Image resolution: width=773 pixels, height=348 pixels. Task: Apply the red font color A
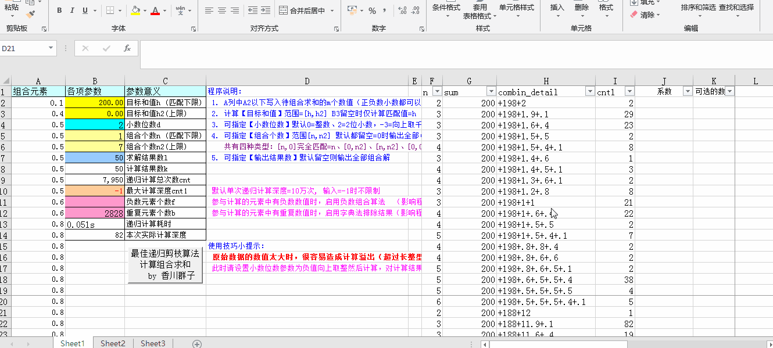tap(154, 10)
